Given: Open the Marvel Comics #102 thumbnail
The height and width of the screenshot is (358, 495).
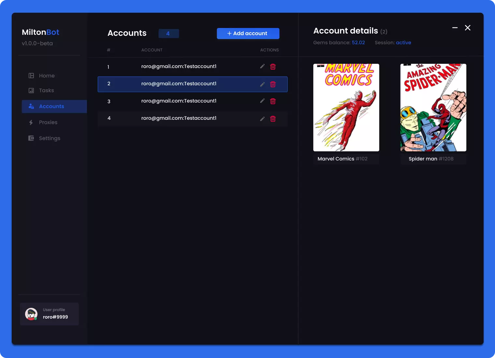Looking at the screenshot, I should [x=346, y=107].
